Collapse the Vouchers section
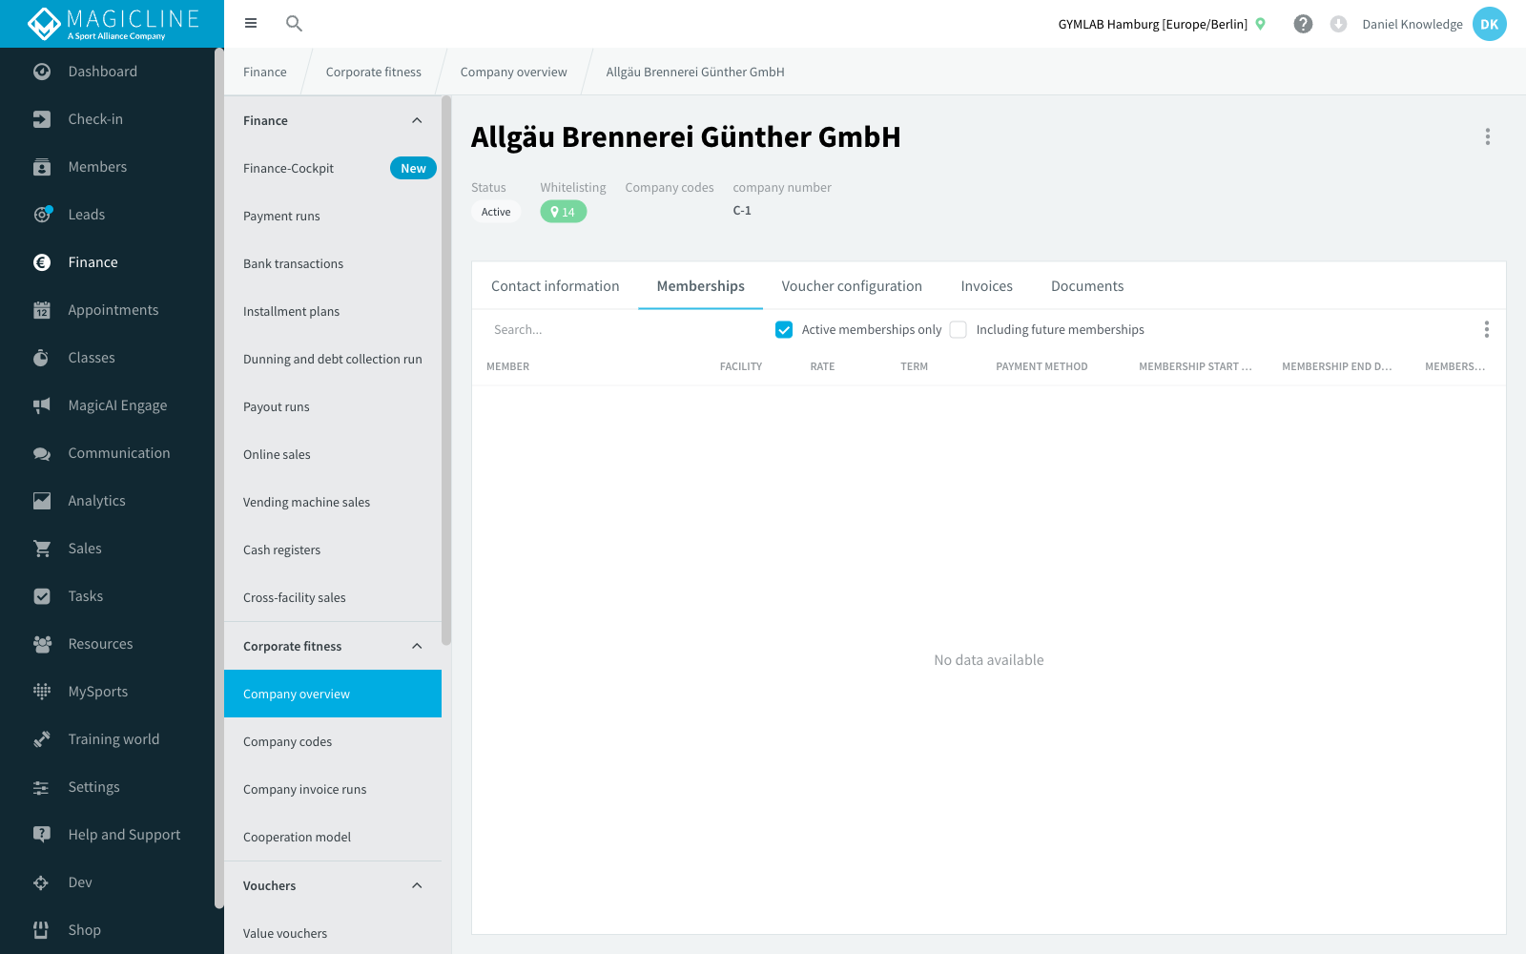The image size is (1526, 954). (x=417, y=885)
